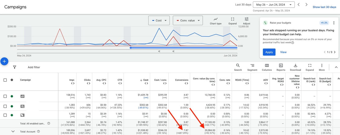Click the Clicks column header

pyautogui.click(x=87, y=80)
